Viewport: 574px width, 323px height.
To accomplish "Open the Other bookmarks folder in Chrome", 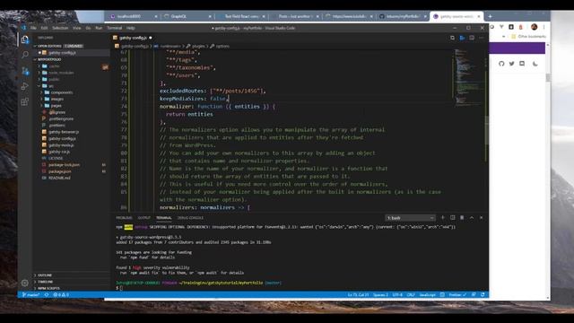I will (528, 37).
